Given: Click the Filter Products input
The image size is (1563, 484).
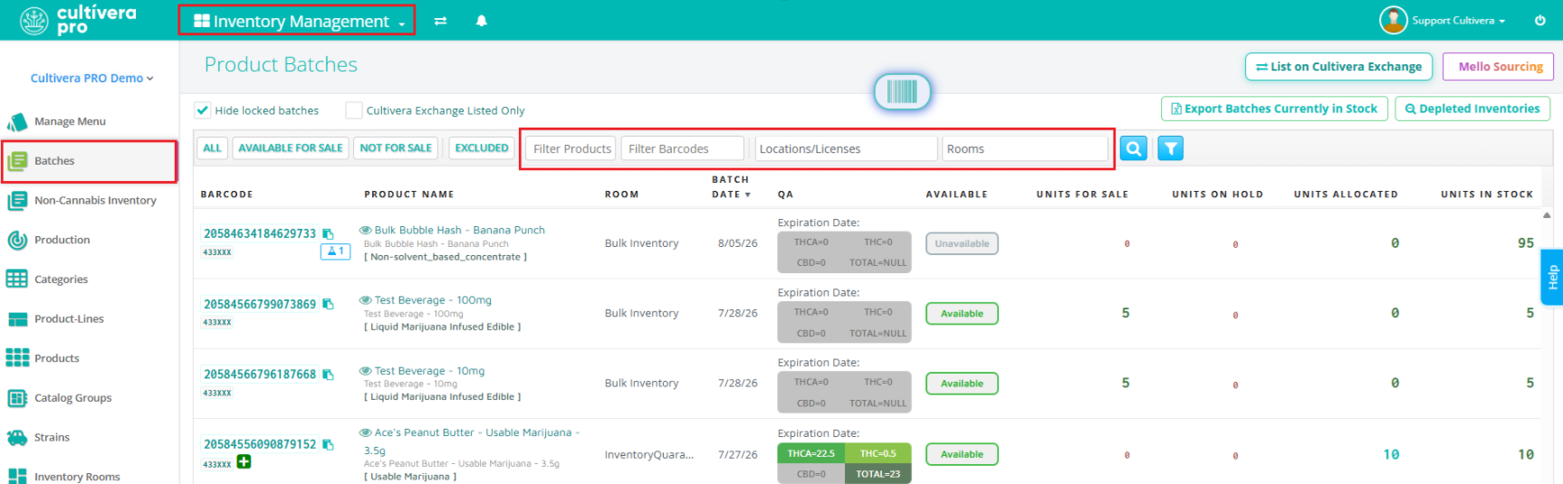Looking at the screenshot, I should (571, 148).
